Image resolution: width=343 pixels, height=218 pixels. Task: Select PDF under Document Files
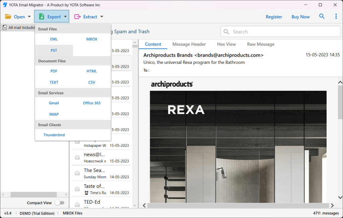point(54,71)
